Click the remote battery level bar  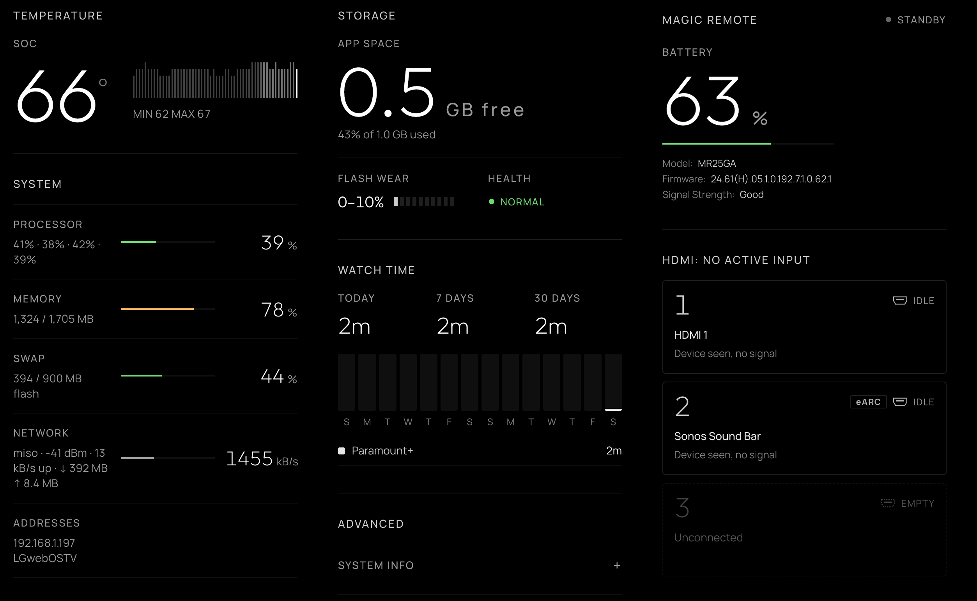point(748,143)
